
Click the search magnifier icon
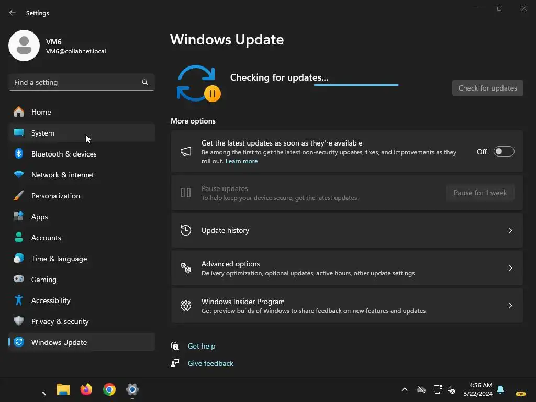(x=145, y=82)
